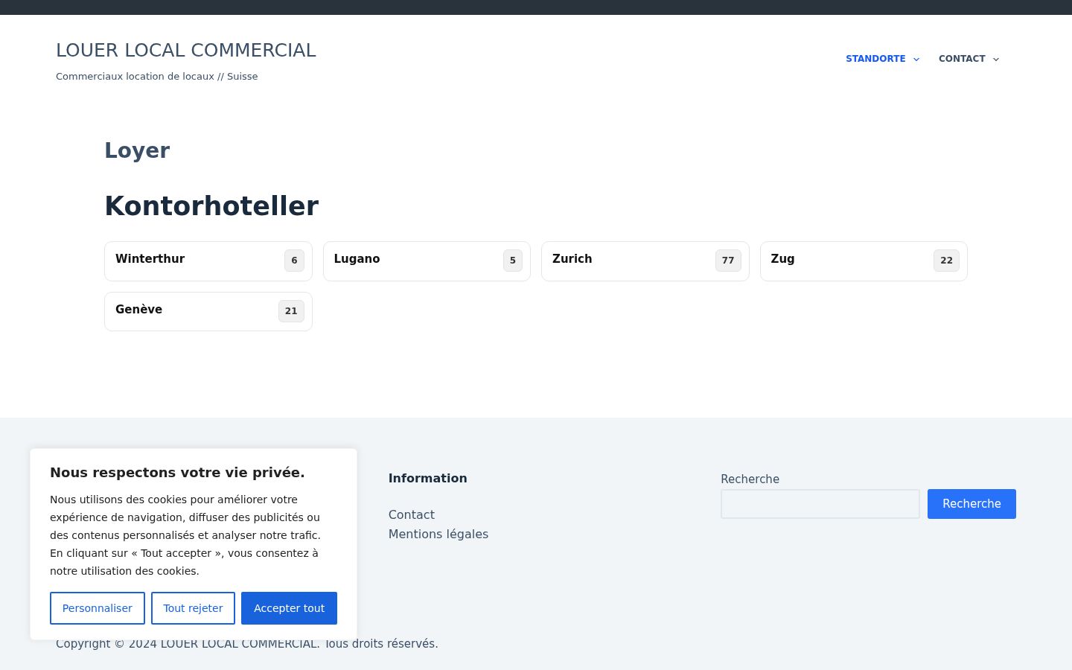Click the Loyer heading text

[137, 150]
